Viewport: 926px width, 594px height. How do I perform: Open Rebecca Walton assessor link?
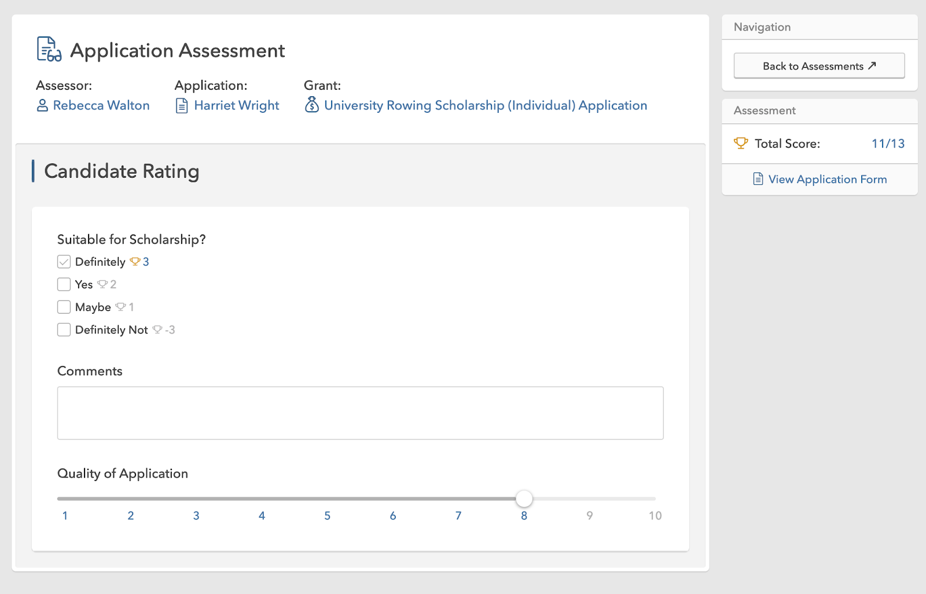click(101, 105)
